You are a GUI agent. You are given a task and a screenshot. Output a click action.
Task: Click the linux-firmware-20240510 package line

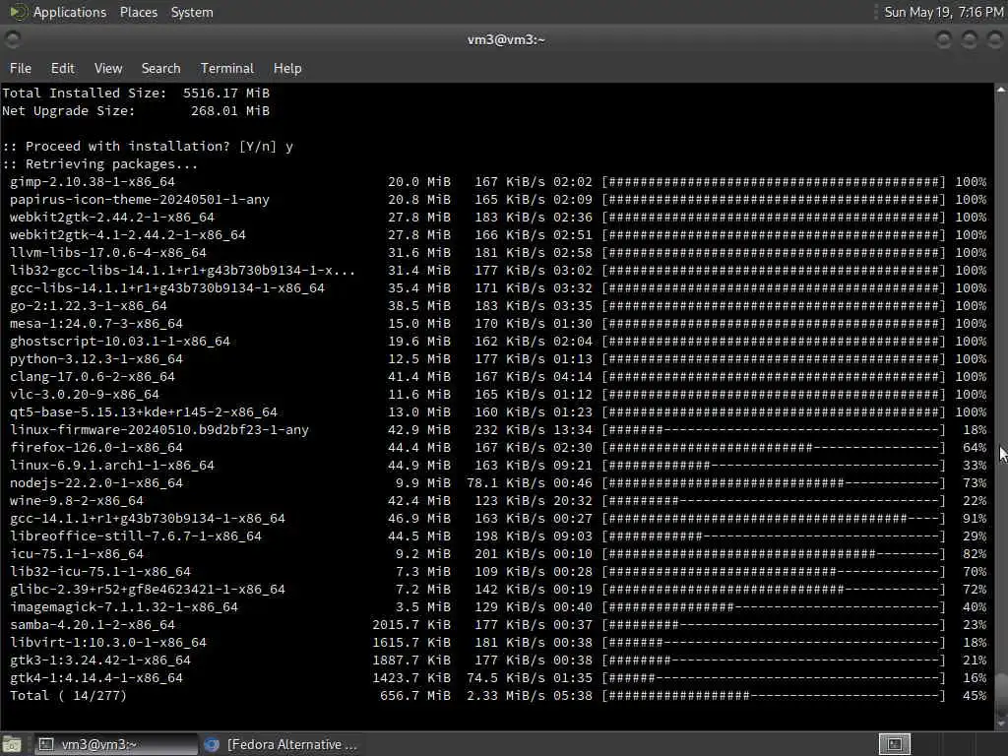coord(497,430)
